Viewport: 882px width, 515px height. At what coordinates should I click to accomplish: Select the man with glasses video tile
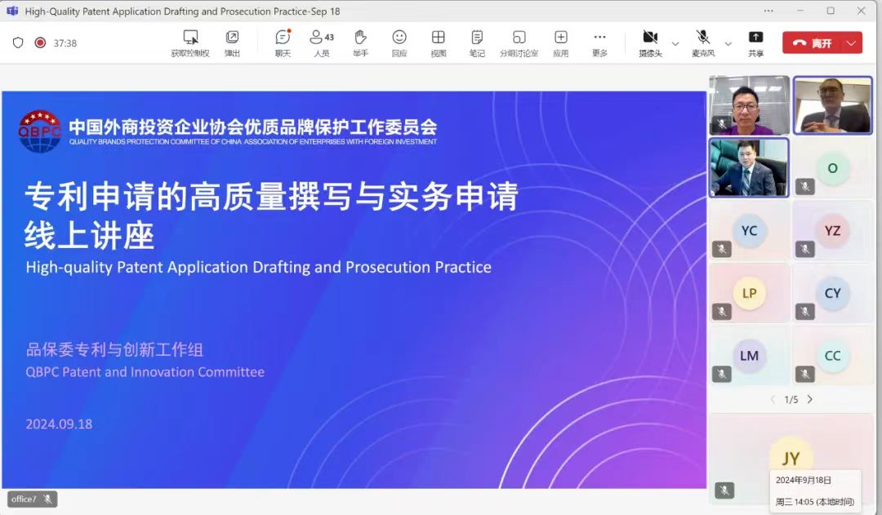832,105
